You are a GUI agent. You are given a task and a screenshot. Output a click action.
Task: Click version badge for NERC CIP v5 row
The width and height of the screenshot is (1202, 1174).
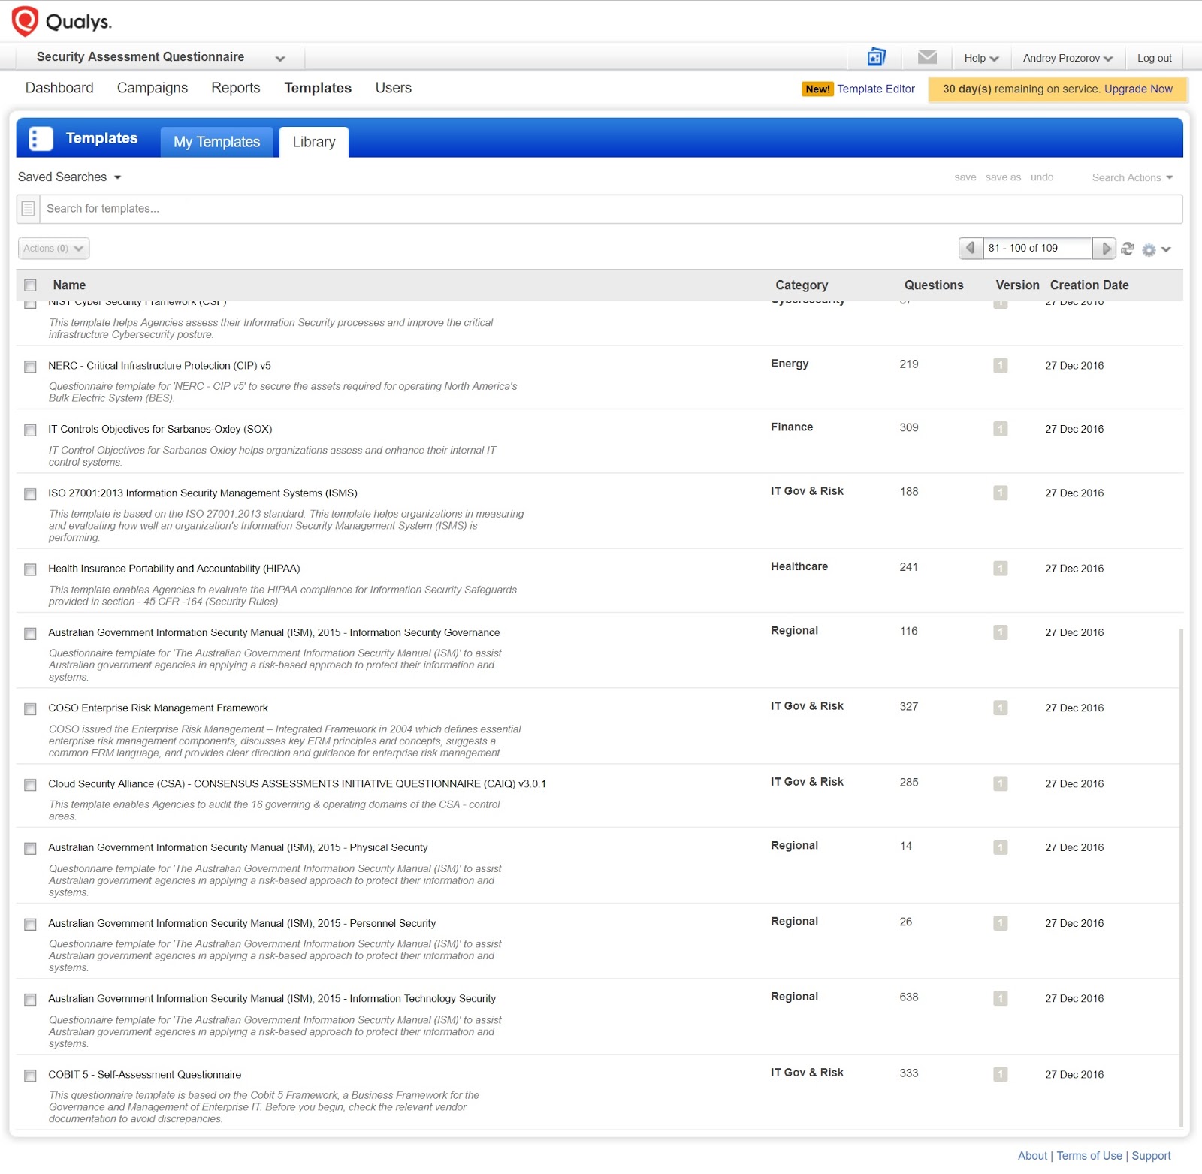point(1000,366)
